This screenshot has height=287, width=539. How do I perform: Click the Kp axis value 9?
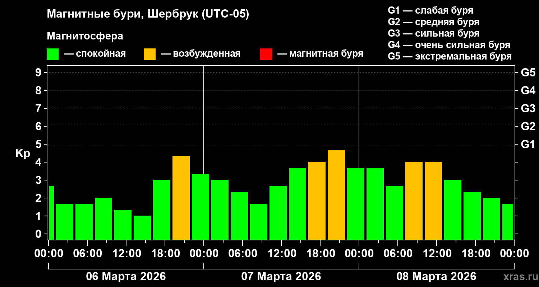point(39,72)
